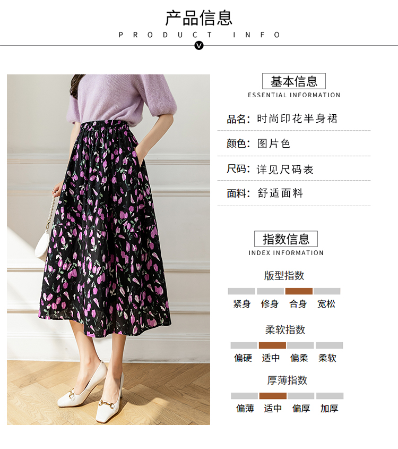The image size is (398, 449).
Task: Click the 产品信息 page title
Action: [199, 18]
